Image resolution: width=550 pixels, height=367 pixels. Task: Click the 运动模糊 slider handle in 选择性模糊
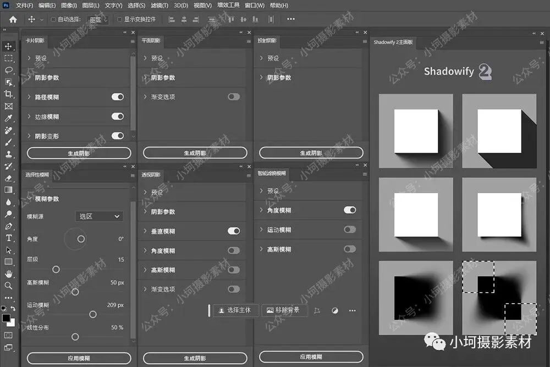click(x=92, y=314)
